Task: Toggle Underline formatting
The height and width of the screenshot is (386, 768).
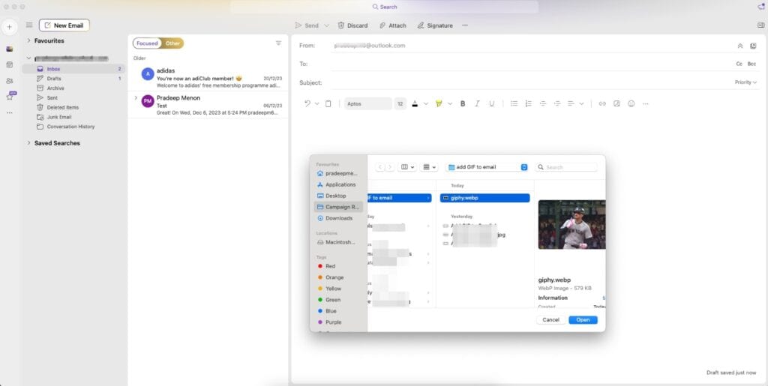Action: coord(492,103)
